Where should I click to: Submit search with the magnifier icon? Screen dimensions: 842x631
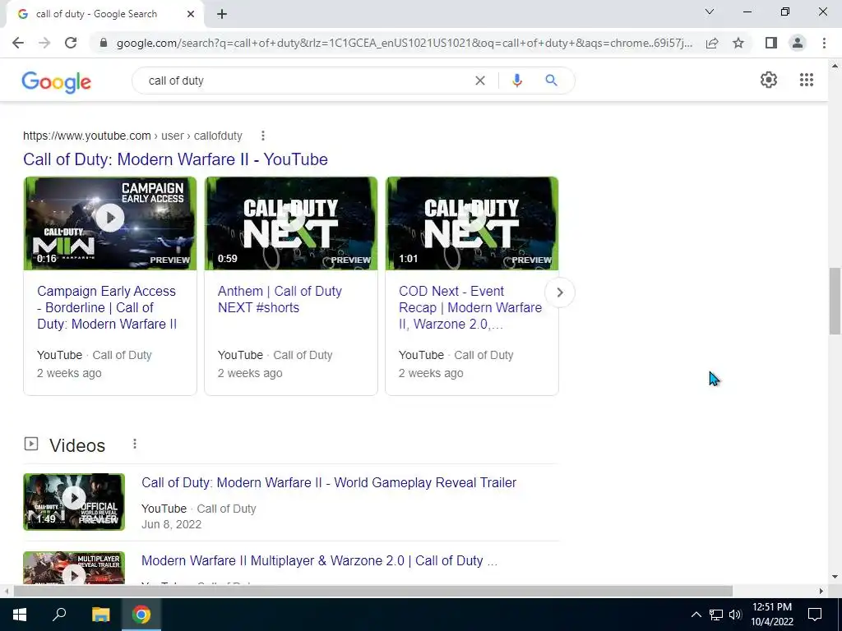point(551,81)
